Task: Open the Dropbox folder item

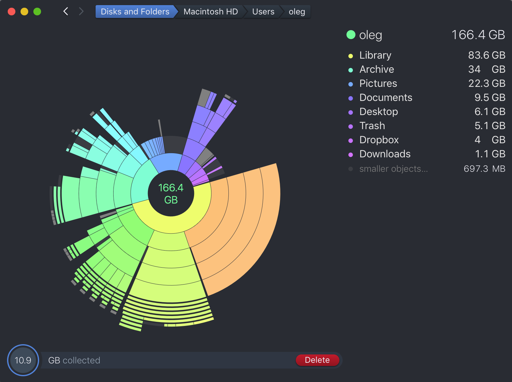Action: [x=379, y=140]
